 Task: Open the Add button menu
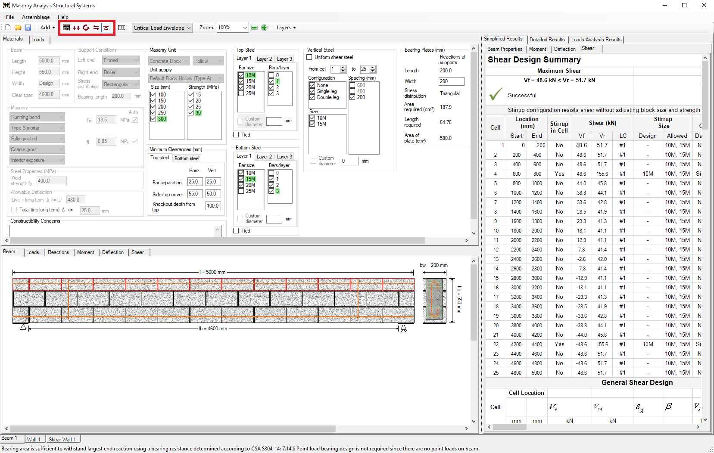coord(47,28)
